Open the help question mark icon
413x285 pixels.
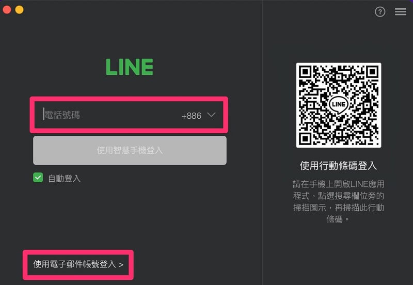tap(380, 11)
